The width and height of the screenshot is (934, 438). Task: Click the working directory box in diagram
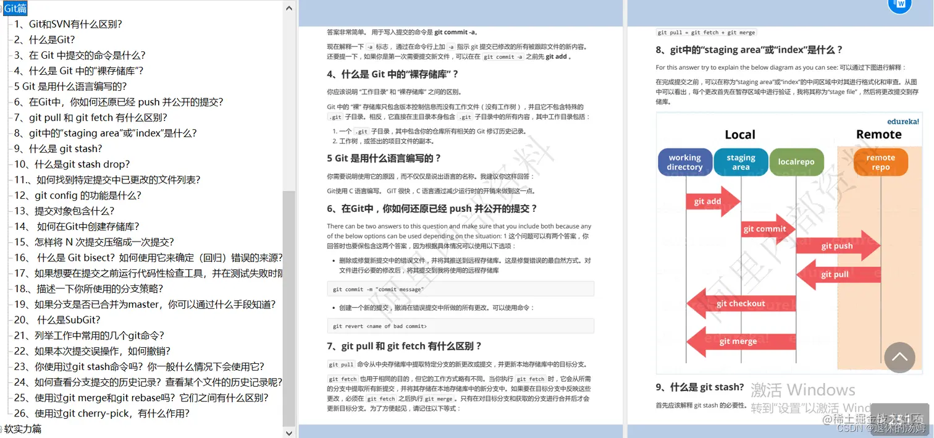(x=684, y=162)
